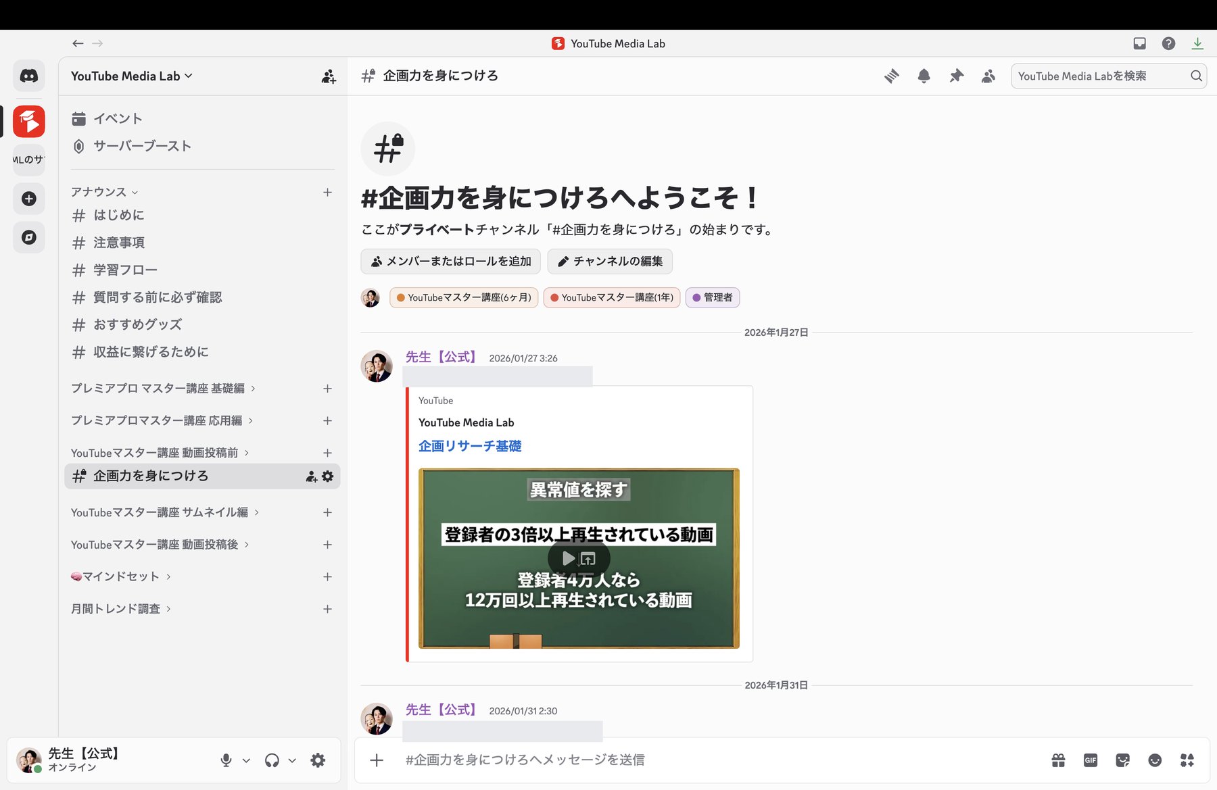Image resolution: width=1217 pixels, height=790 pixels.
Task: Mute the microphone
Action: tap(226, 760)
